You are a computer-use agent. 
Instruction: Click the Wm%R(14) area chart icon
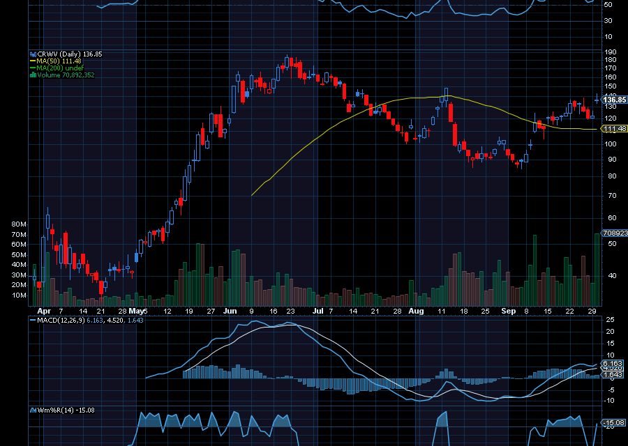(x=32, y=410)
